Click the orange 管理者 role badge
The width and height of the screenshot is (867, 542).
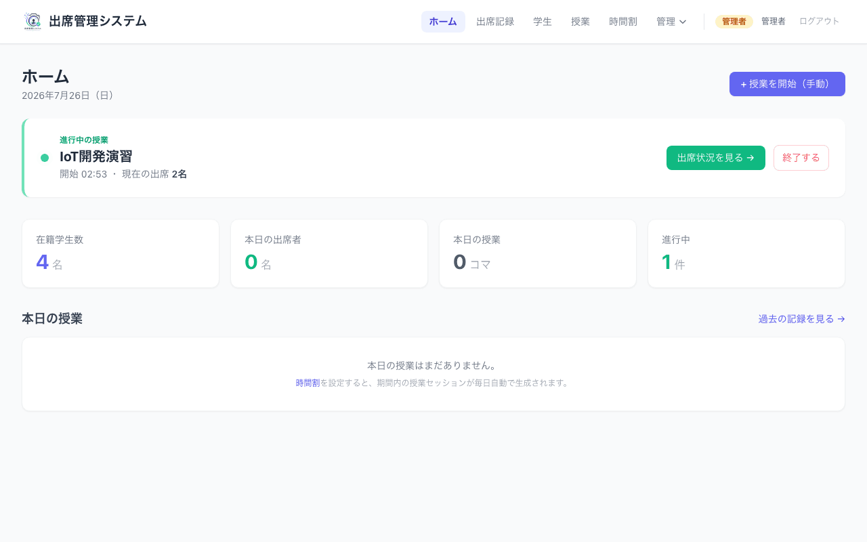(x=734, y=22)
